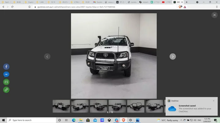
Task: Click the address bar URL
Action: [x=76, y=7]
